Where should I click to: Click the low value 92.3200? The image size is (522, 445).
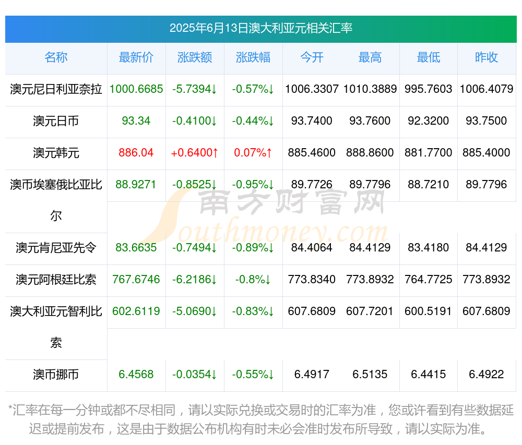pyautogui.click(x=429, y=121)
